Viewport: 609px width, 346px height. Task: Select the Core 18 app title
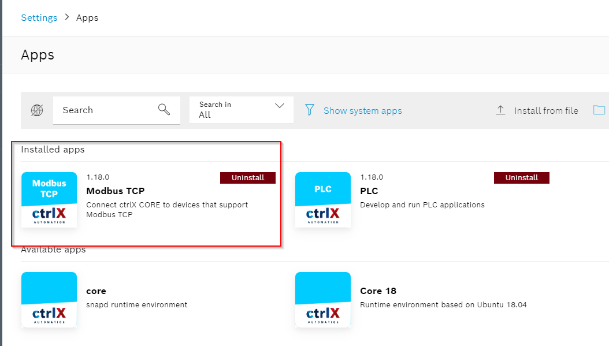click(x=378, y=291)
